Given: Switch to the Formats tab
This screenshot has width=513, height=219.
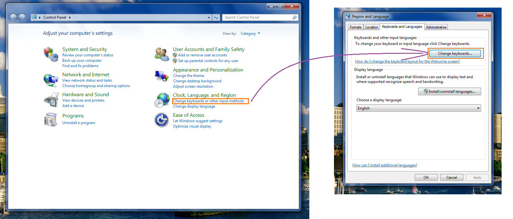Looking at the screenshot, I should click(x=355, y=27).
